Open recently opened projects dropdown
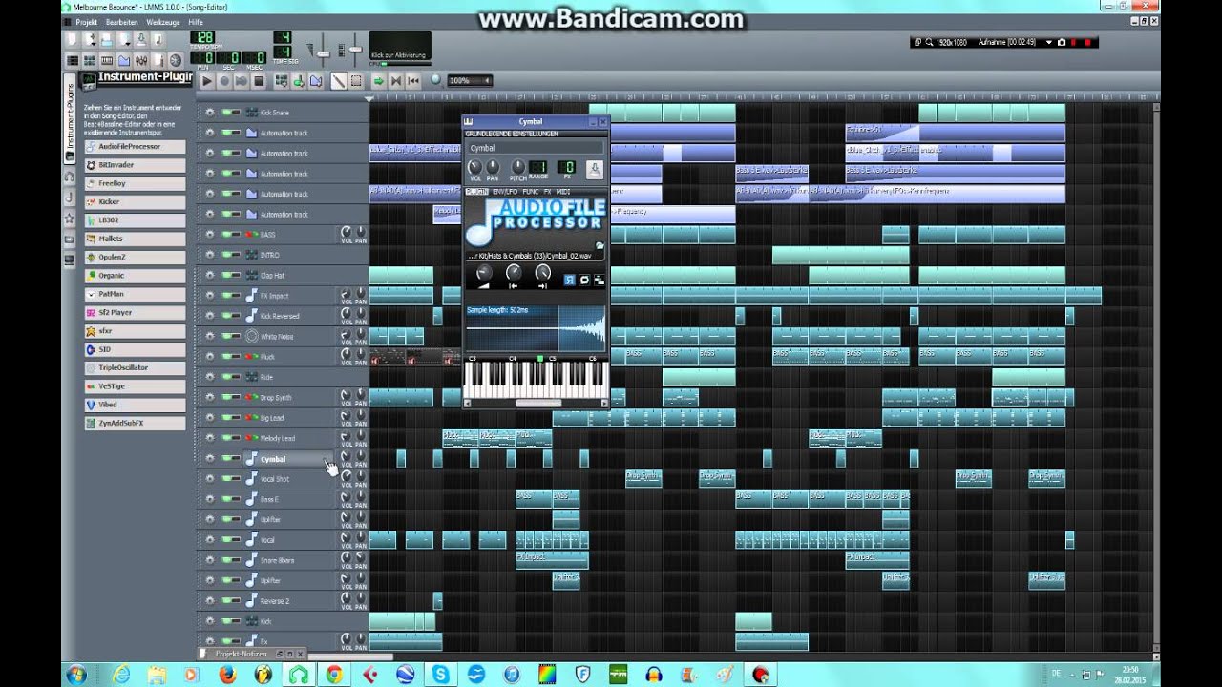Image resolution: width=1222 pixels, height=687 pixels. (x=123, y=39)
